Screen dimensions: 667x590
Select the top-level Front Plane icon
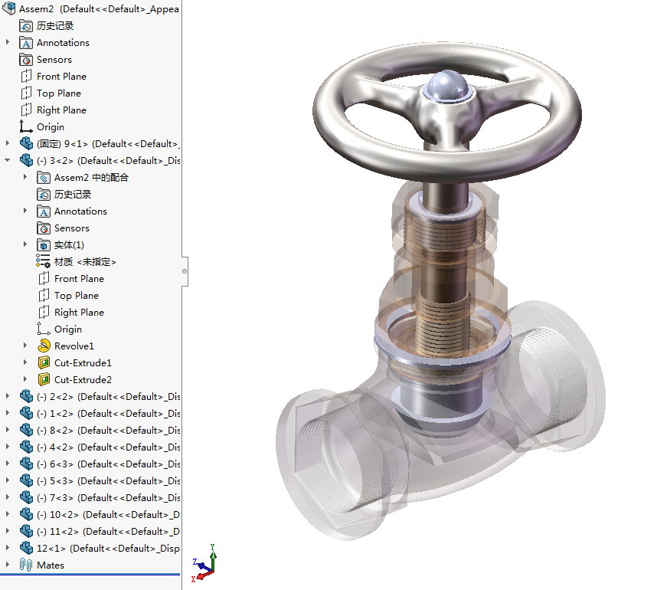click(26, 77)
